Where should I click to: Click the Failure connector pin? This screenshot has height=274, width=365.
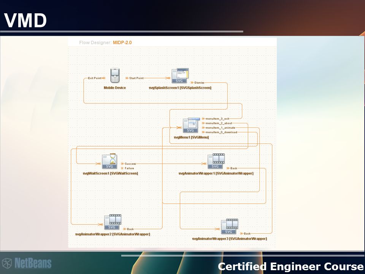tap(122, 168)
